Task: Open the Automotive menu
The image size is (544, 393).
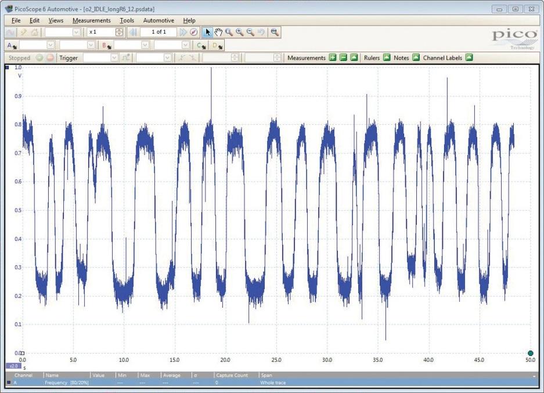Action: (158, 20)
